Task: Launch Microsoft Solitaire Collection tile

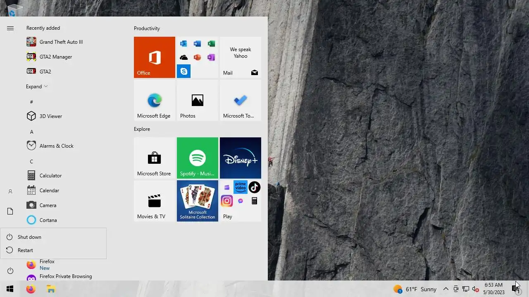Action: [x=198, y=201]
